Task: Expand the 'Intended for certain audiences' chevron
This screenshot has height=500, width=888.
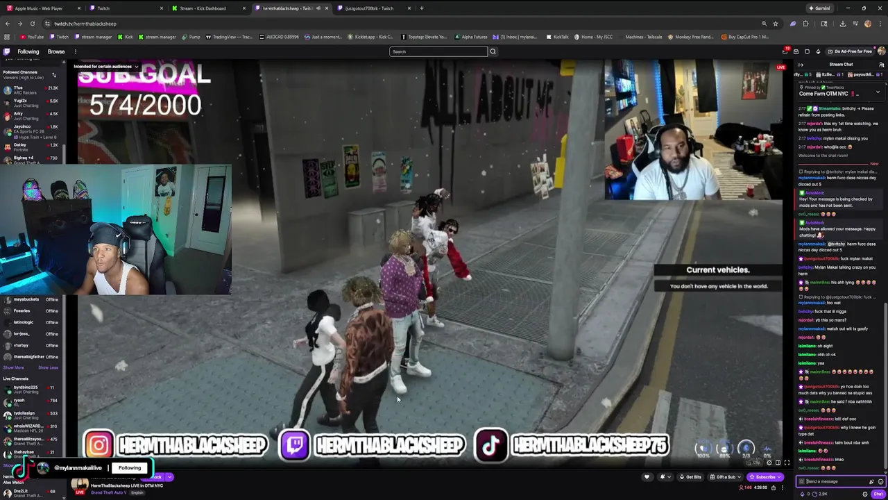Action: click(137, 67)
